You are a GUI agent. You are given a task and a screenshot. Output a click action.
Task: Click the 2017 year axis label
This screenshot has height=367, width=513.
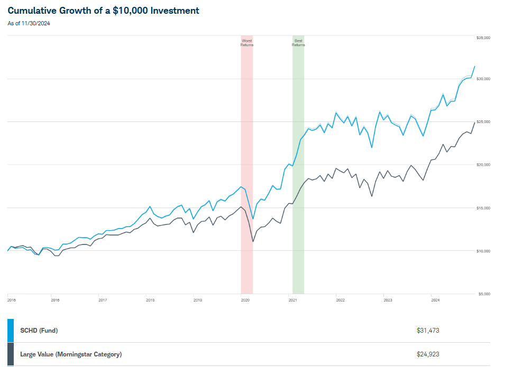point(103,300)
